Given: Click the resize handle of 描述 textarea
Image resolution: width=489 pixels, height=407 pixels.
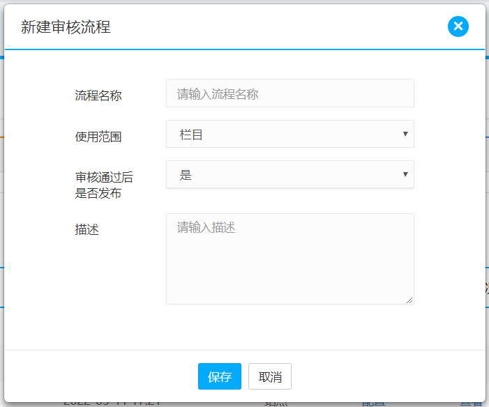Looking at the screenshot, I should pyautogui.click(x=409, y=300).
